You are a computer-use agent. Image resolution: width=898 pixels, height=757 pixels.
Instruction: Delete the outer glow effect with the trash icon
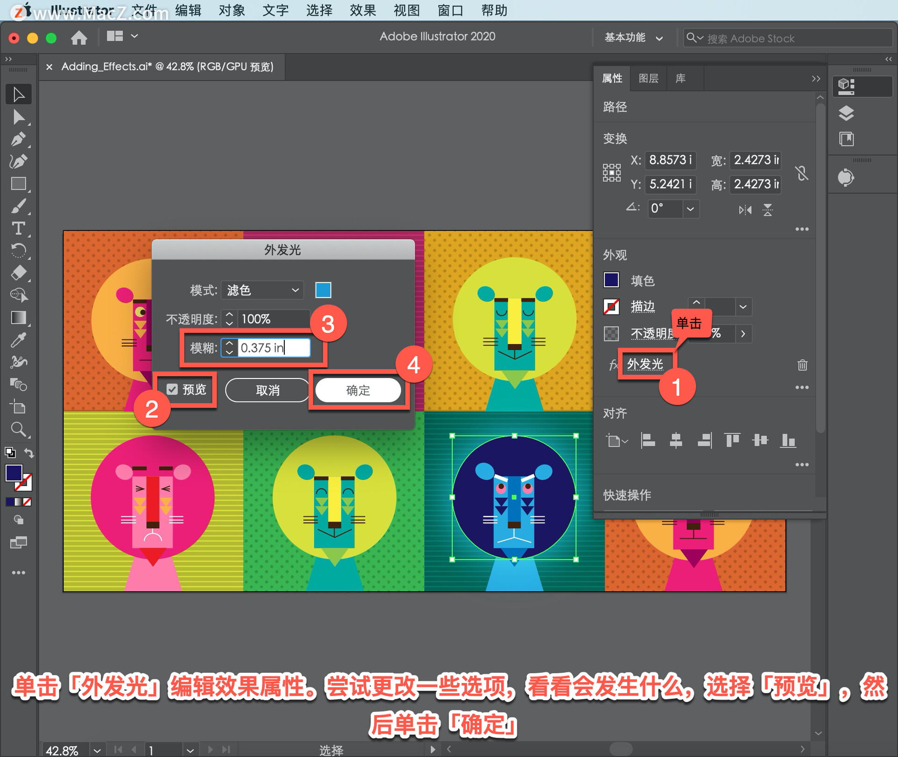[x=802, y=365]
